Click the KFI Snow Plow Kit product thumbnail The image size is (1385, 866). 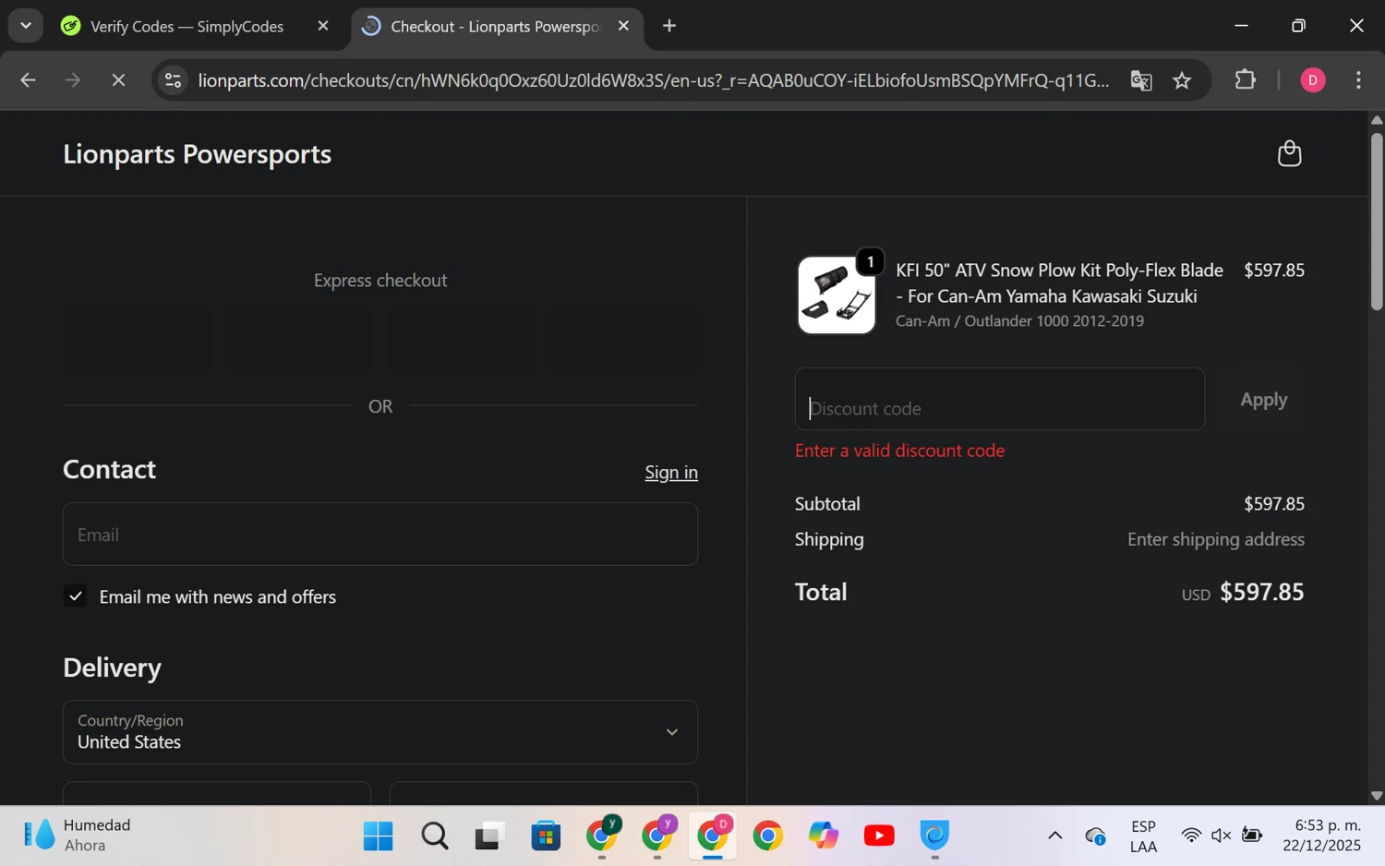[837, 295]
